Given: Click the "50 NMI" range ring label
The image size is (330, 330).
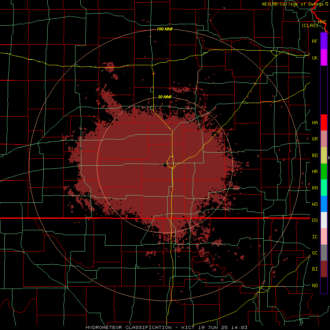Looking at the screenshot, I should coord(165,97).
